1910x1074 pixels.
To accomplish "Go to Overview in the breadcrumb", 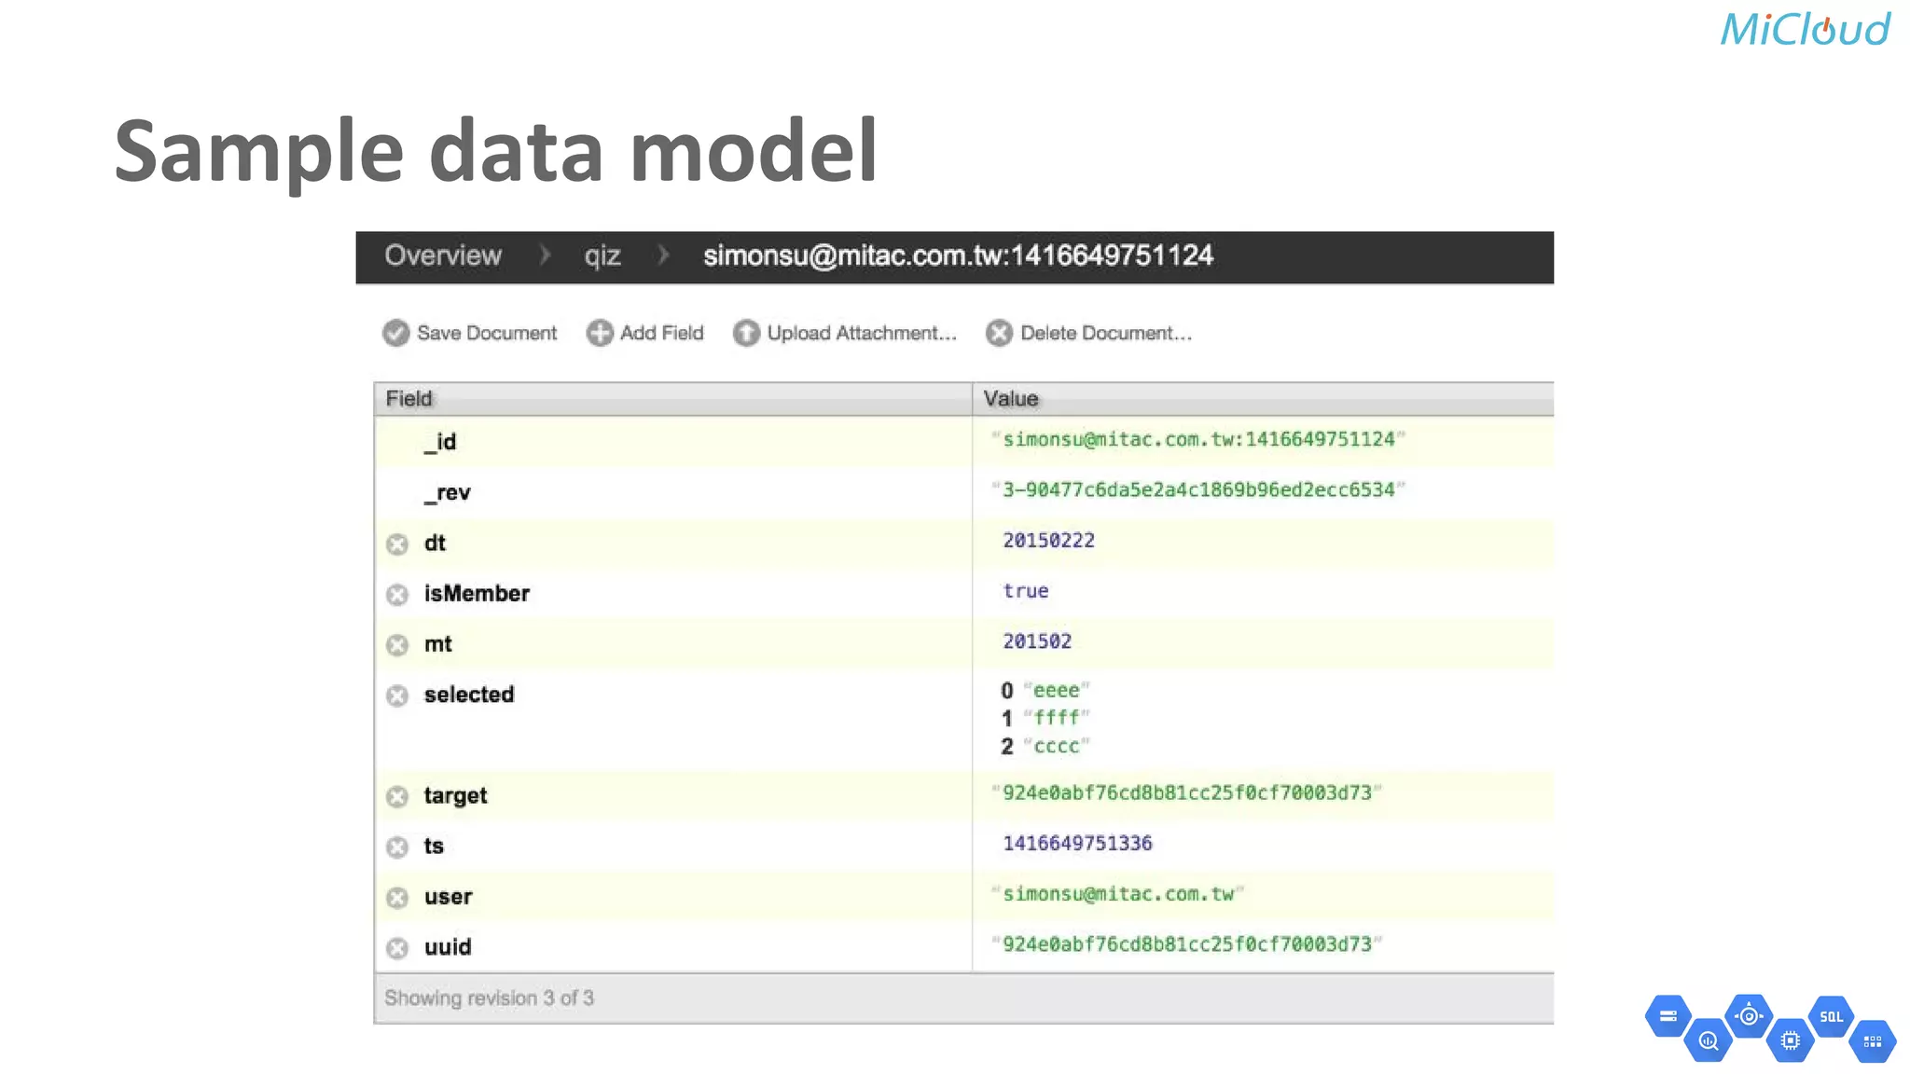I will point(443,255).
